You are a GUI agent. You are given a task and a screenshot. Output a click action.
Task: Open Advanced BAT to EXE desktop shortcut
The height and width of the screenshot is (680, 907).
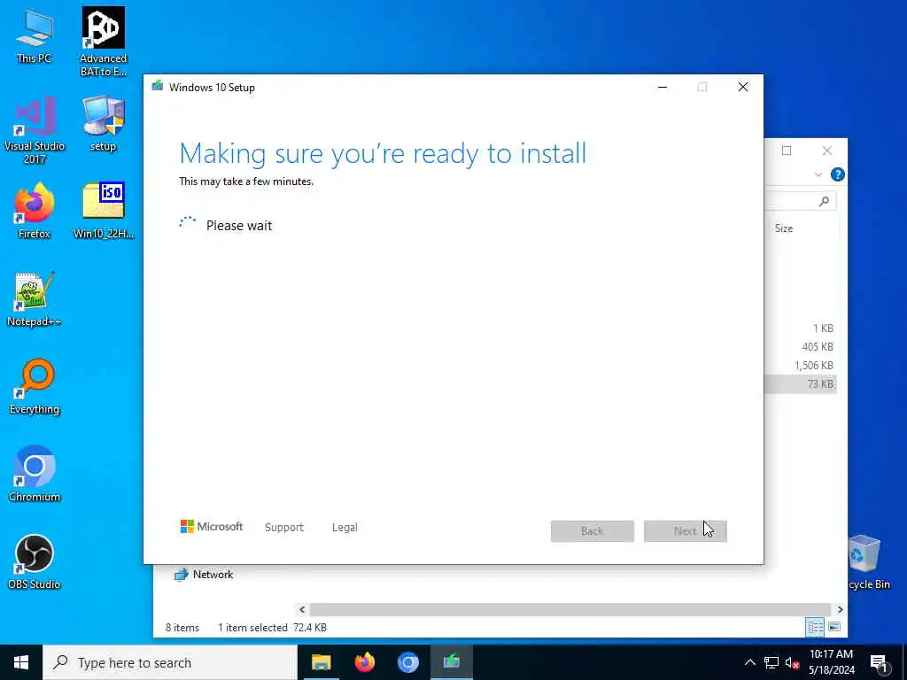[x=103, y=42]
